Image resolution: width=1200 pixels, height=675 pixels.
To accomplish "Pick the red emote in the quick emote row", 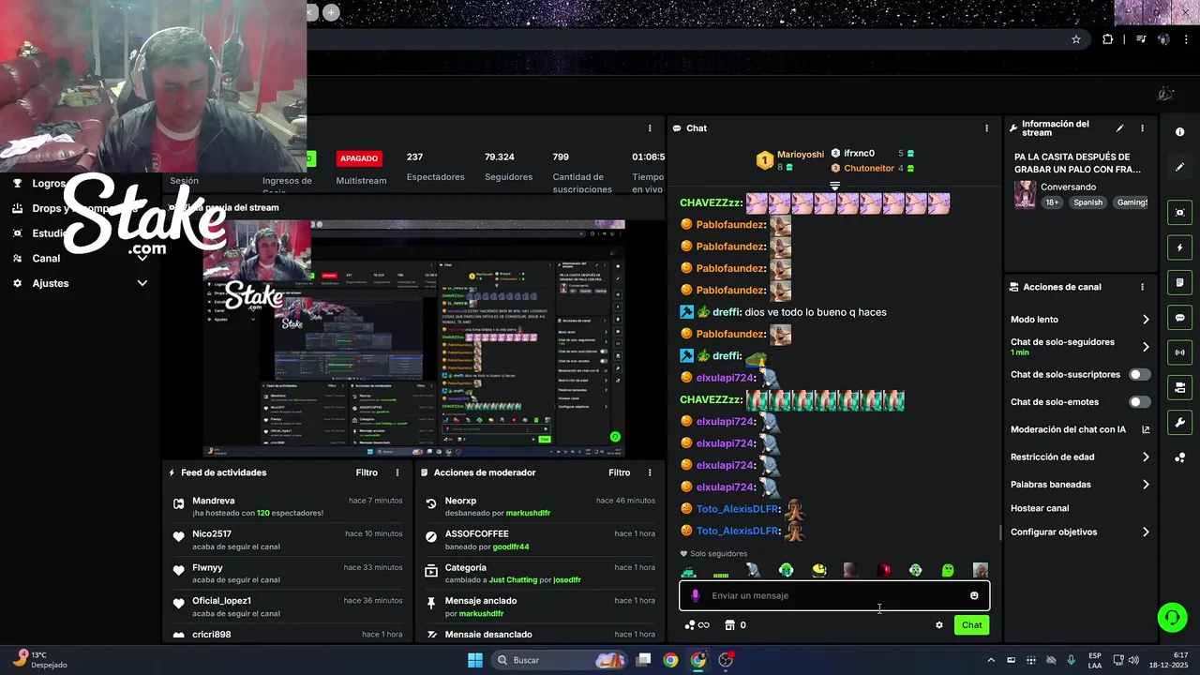I will pos(883,570).
